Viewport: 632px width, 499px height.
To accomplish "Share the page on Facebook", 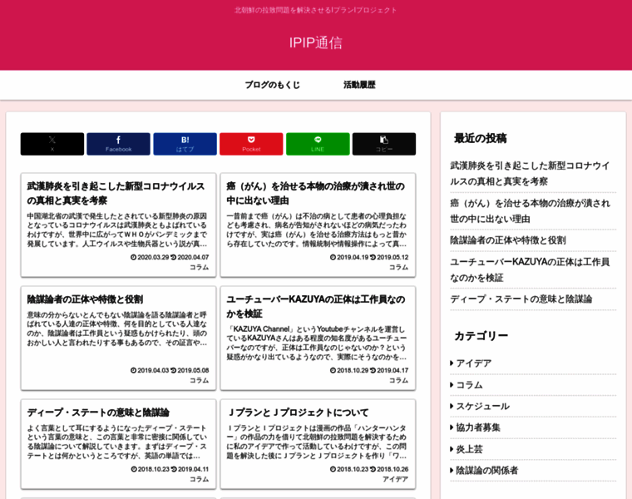I will click(118, 144).
